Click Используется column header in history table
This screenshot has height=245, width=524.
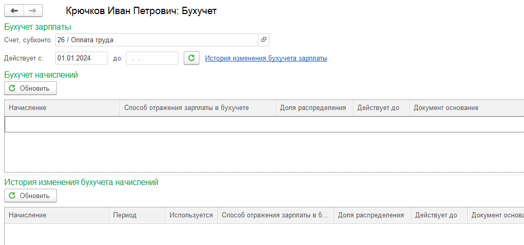tap(191, 215)
